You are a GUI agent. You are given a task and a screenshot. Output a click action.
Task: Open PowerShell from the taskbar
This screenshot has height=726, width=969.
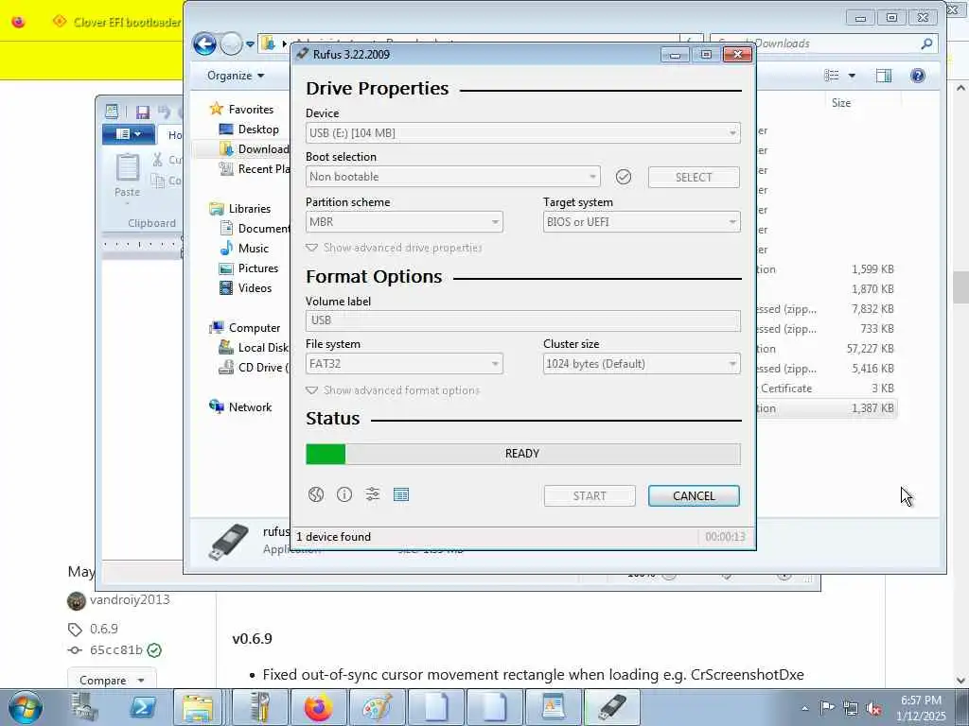(x=143, y=707)
